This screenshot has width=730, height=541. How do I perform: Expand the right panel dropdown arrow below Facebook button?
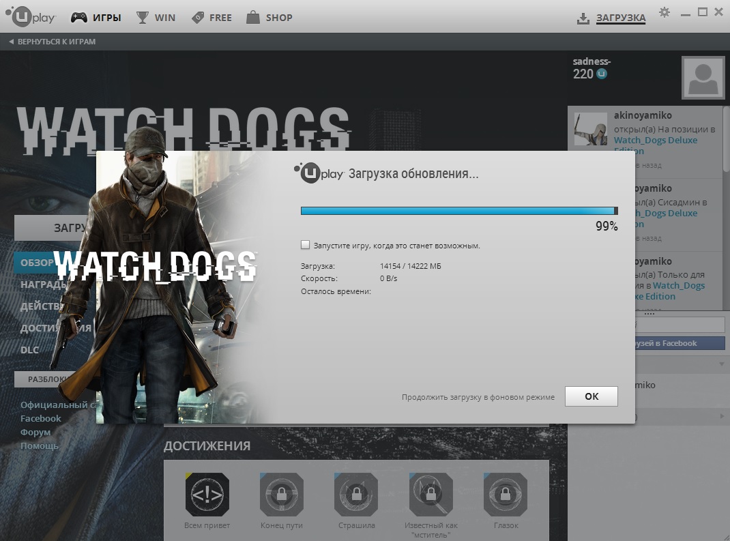coord(722,364)
